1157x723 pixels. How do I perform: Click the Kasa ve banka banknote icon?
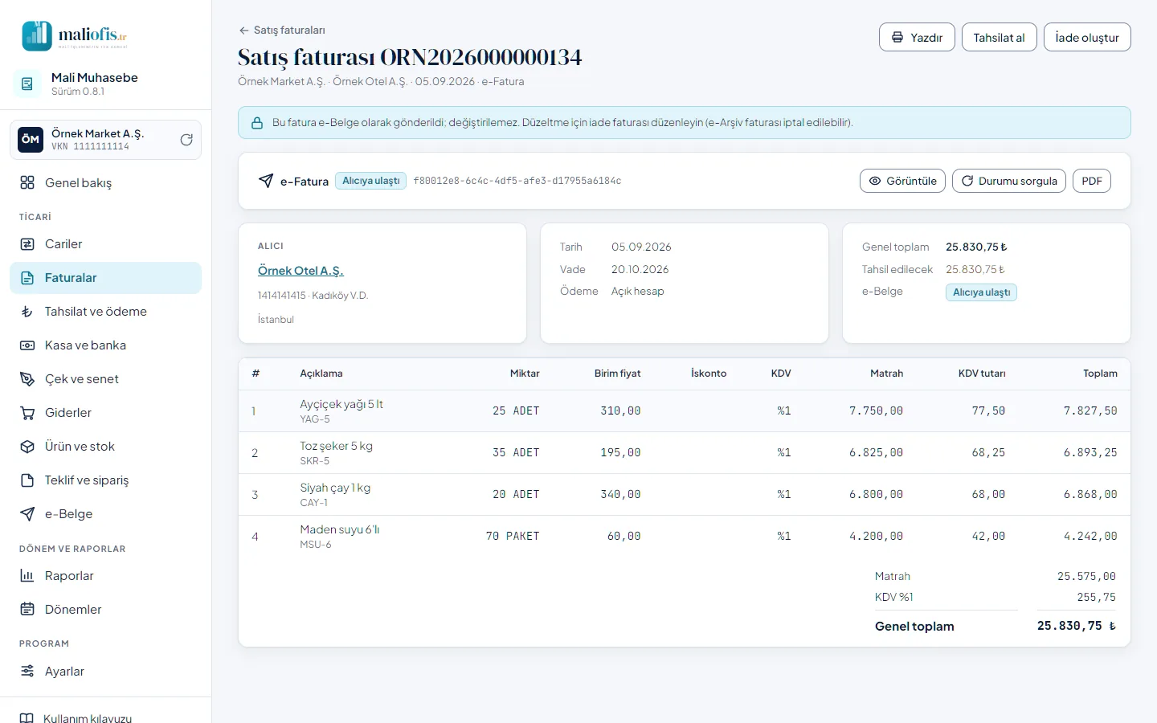[27, 345]
